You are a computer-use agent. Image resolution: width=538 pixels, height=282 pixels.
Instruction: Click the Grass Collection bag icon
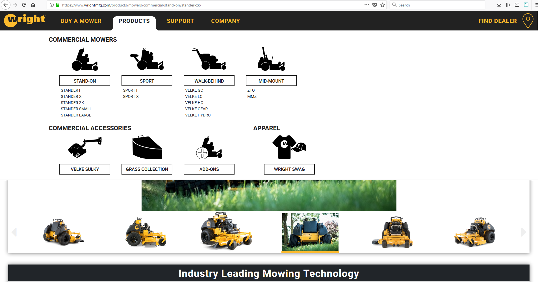coord(147,147)
